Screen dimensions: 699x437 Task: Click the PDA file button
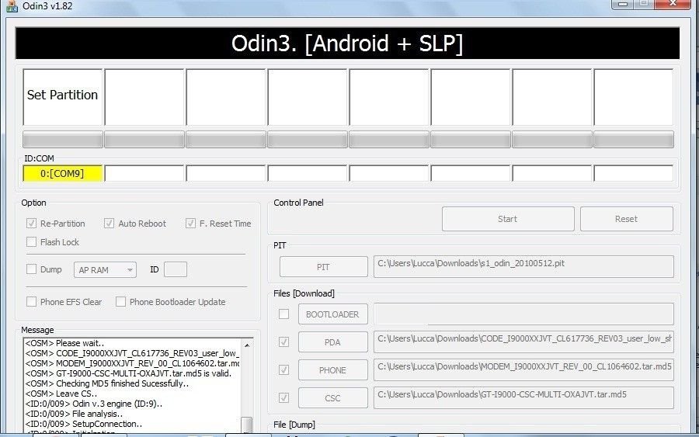pyautogui.click(x=333, y=342)
